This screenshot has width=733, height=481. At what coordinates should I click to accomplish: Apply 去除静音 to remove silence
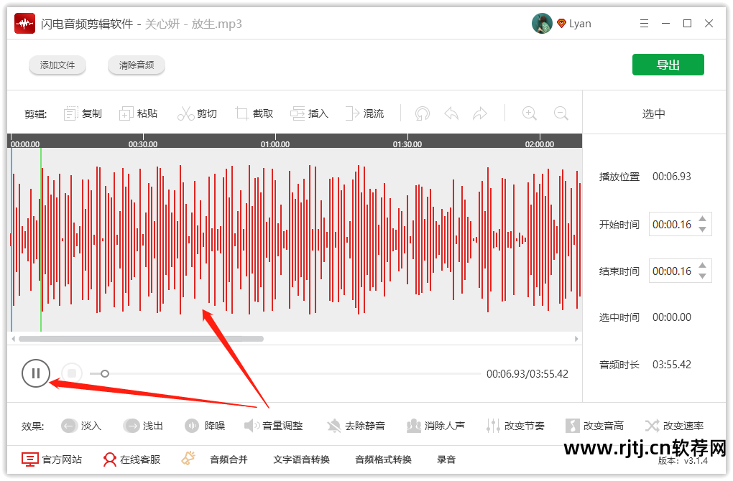[x=357, y=425]
